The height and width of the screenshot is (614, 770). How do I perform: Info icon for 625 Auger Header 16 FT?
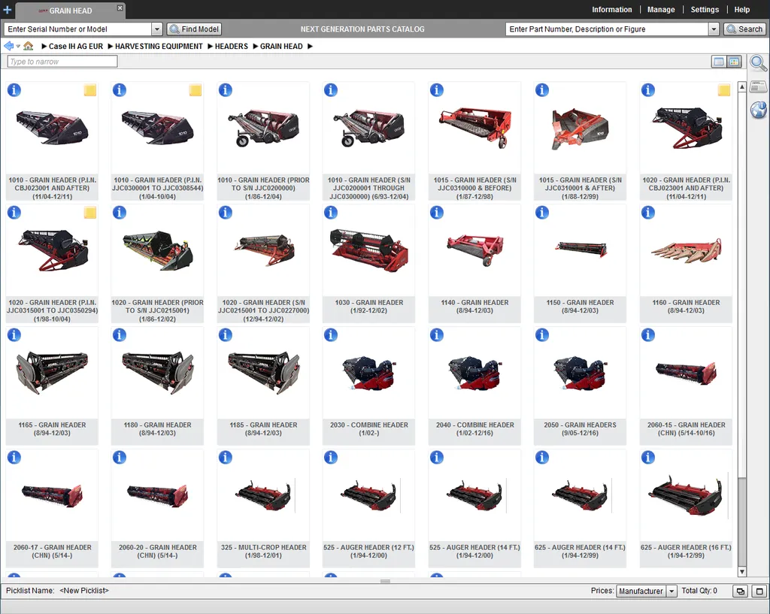click(x=648, y=458)
